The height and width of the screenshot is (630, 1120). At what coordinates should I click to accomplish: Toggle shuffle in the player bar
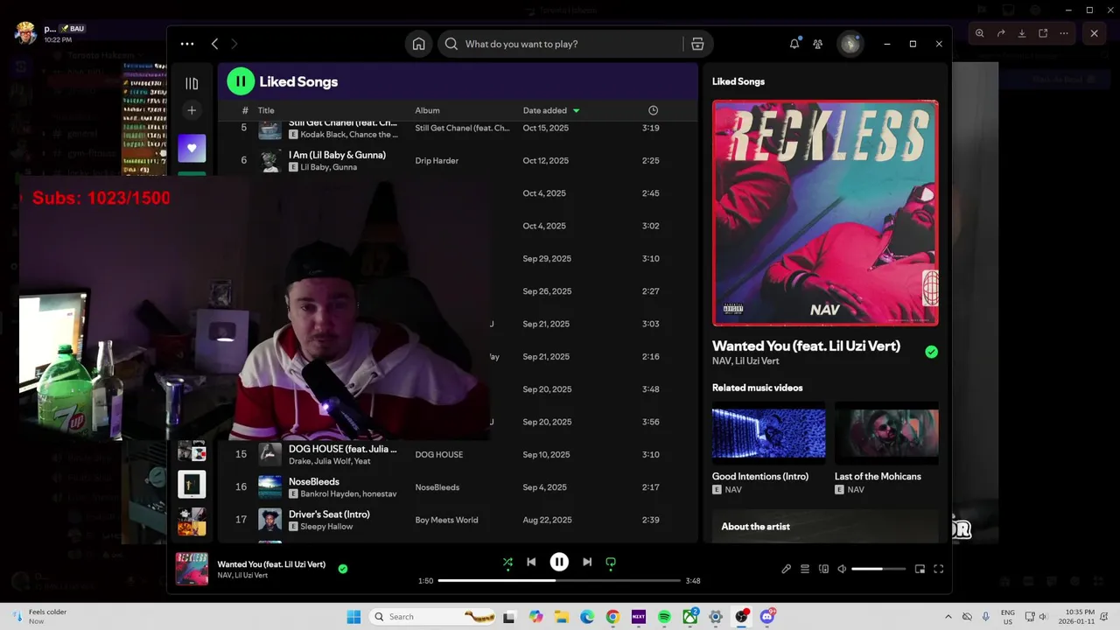[507, 562]
